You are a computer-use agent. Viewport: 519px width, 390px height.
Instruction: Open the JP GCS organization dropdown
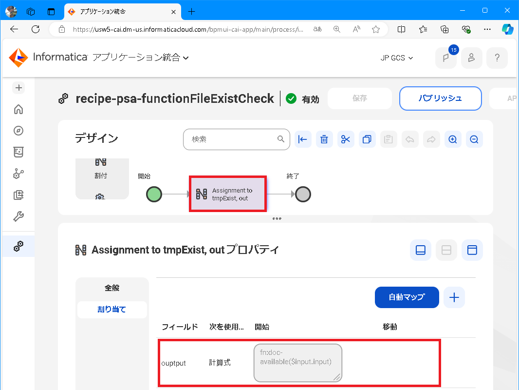[396, 58]
